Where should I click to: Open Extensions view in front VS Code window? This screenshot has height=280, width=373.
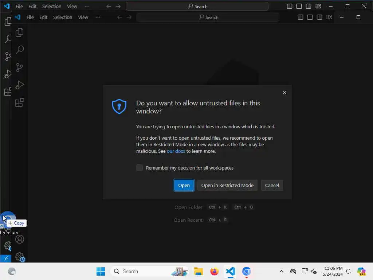[20, 102]
